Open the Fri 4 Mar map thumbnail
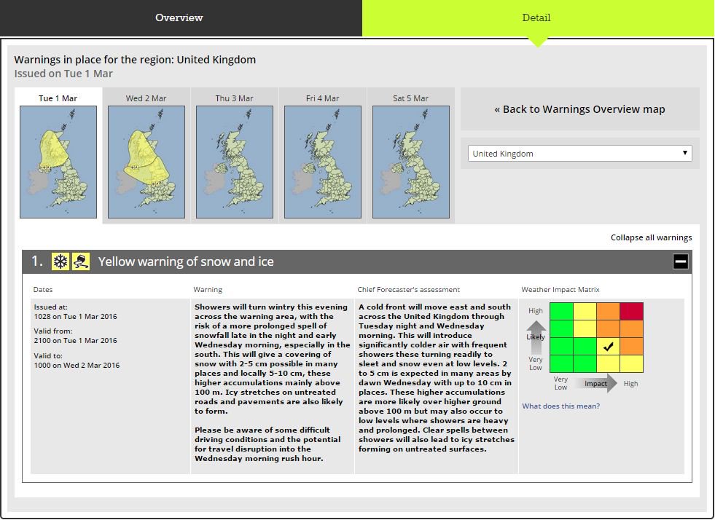 (323, 162)
